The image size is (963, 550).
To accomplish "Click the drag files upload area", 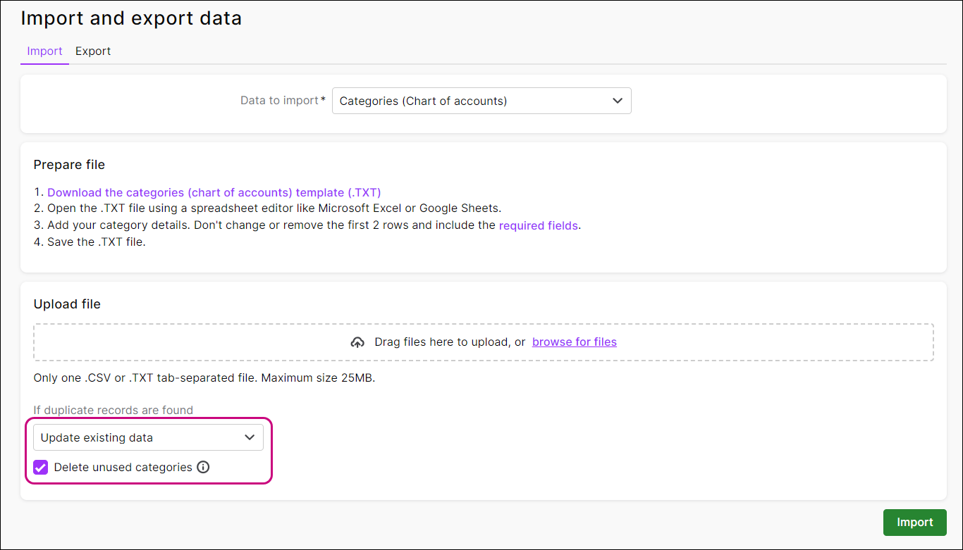I will click(x=484, y=342).
